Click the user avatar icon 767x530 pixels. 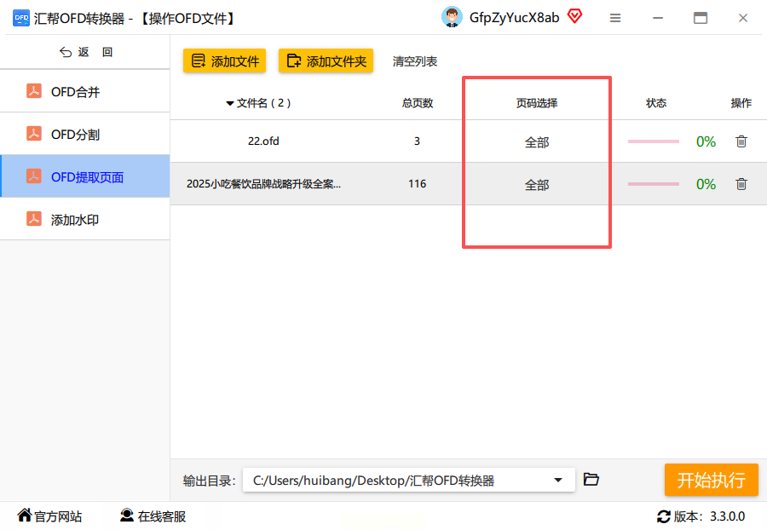452,18
